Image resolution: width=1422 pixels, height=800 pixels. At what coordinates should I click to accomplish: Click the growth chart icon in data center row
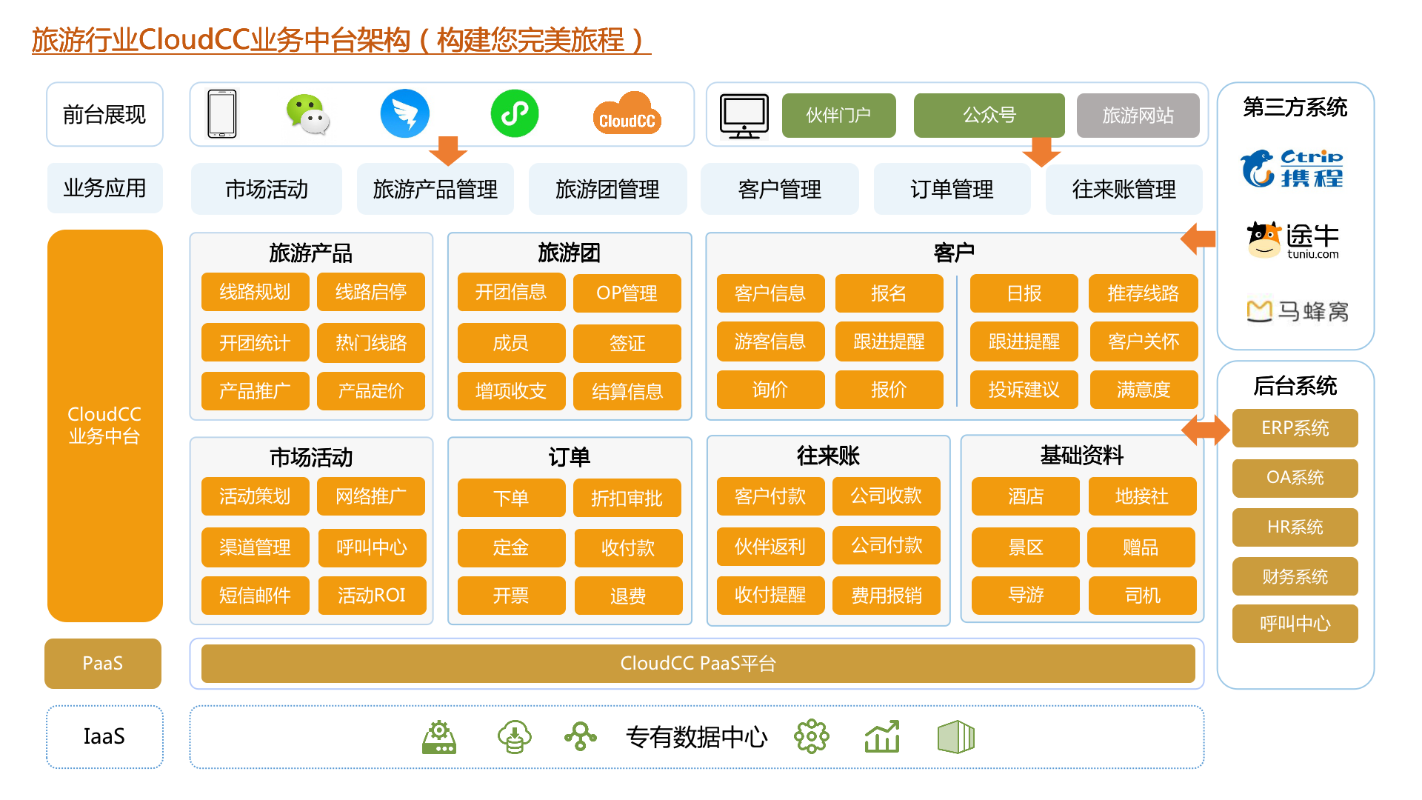(881, 737)
